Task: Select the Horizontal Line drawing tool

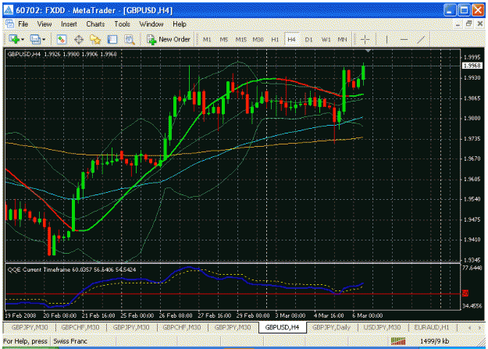Action: tap(404, 40)
